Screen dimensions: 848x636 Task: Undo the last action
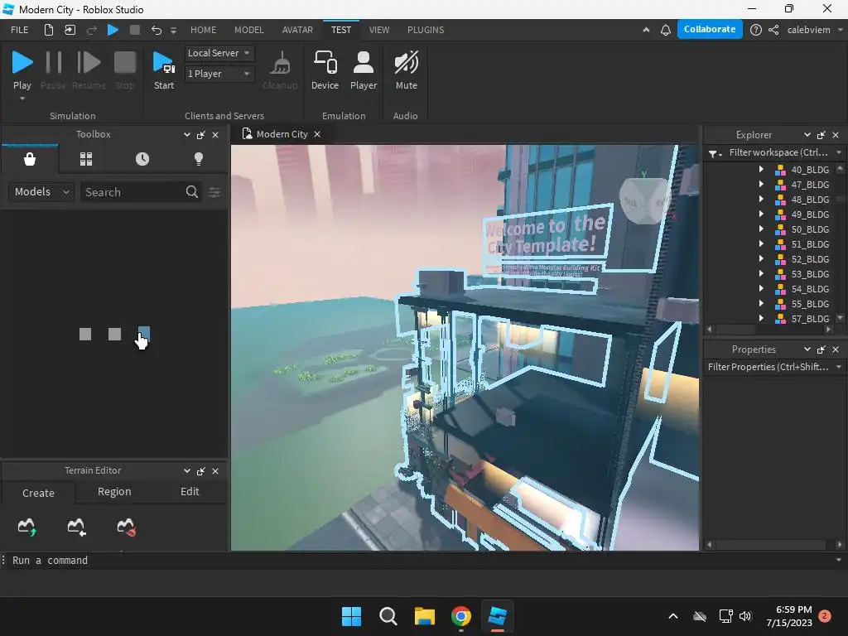coord(157,30)
